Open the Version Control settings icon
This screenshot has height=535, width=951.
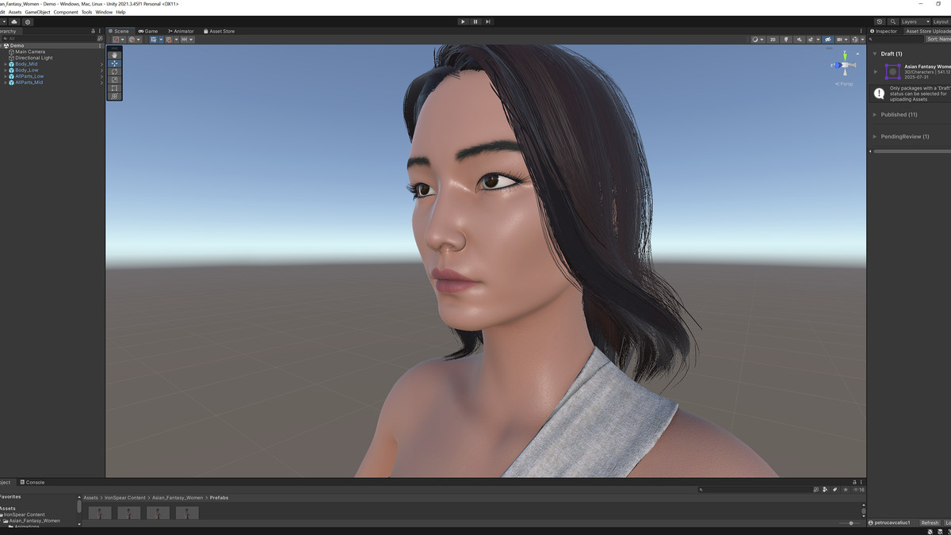click(x=28, y=21)
